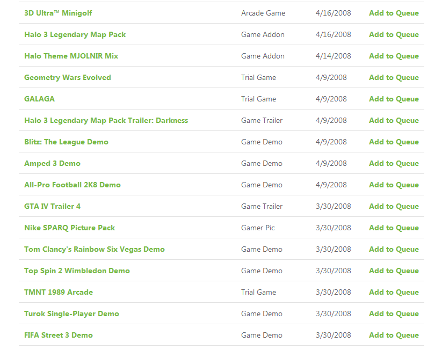Open All-Pro Football 2K8 Demo link
Viewport: 442px width, 350px height.
click(73, 185)
